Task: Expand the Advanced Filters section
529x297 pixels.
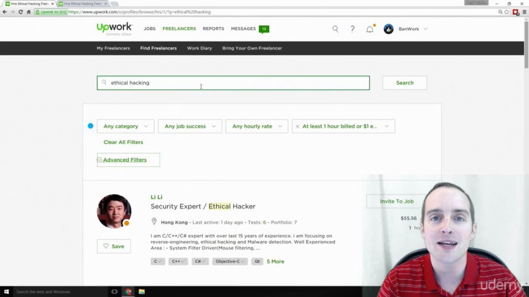Action: pyautogui.click(x=128, y=160)
